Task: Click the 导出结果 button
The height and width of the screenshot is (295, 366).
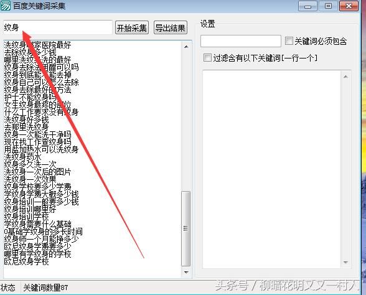Action: point(171,28)
